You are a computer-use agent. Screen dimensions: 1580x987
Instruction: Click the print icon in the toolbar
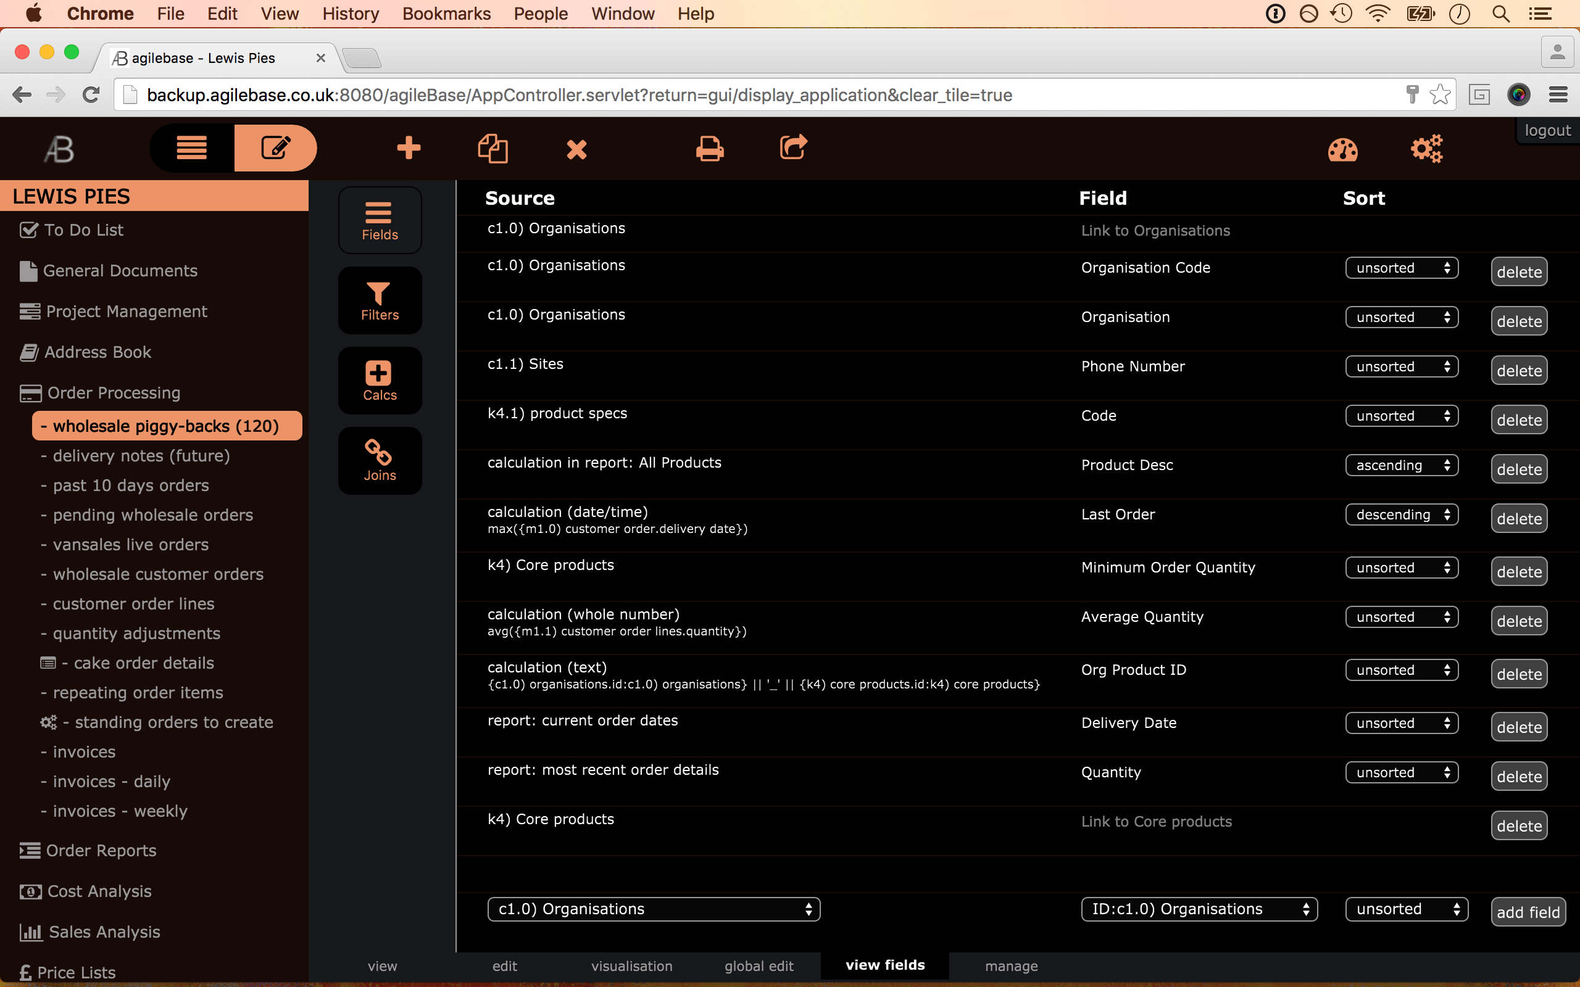[710, 148]
